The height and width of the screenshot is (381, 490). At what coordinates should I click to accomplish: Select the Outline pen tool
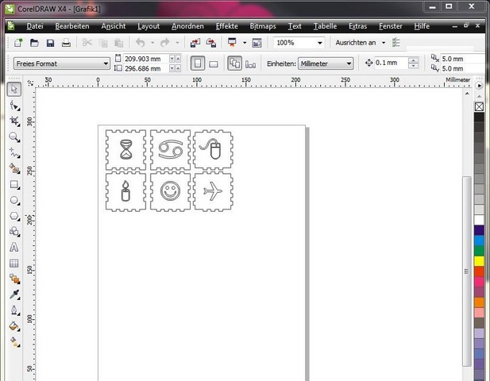[x=14, y=310]
